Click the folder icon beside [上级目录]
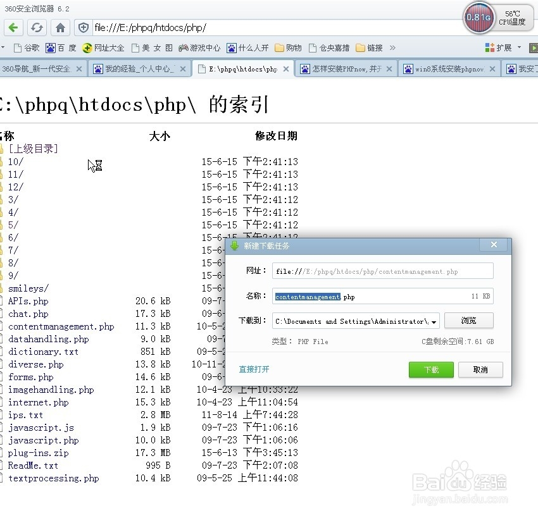Image resolution: width=538 pixels, height=518 pixels. click(x=3, y=149)
